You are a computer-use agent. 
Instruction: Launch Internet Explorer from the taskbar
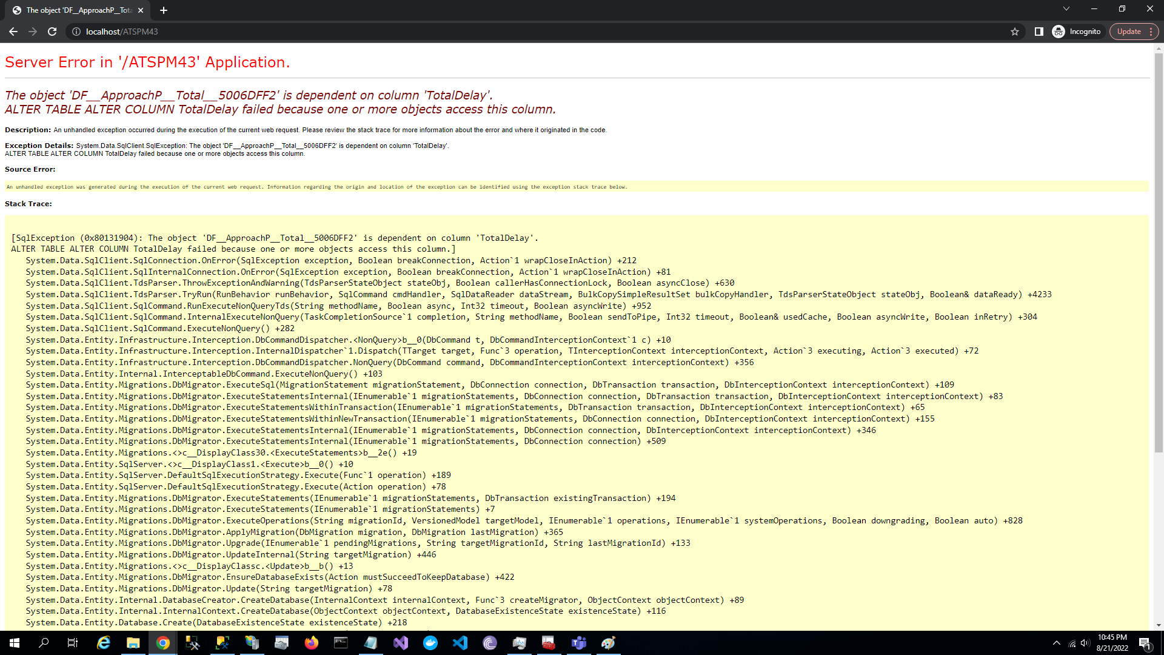click(x=103, y=643)
